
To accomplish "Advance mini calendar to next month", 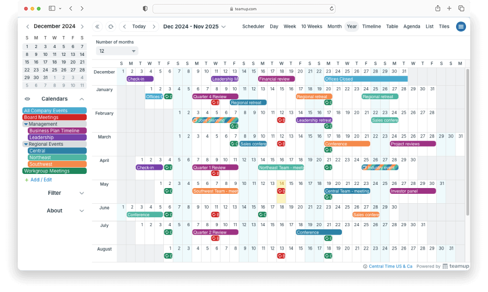I will (x=82, y=27).
